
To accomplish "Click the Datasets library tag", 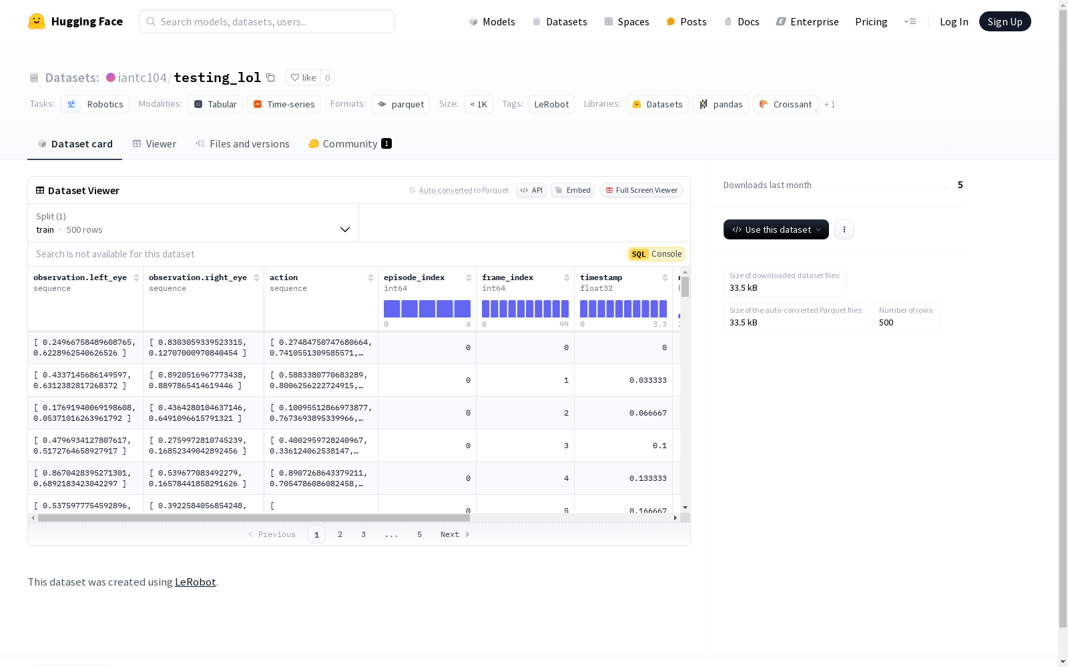I will tap(657, 104).
